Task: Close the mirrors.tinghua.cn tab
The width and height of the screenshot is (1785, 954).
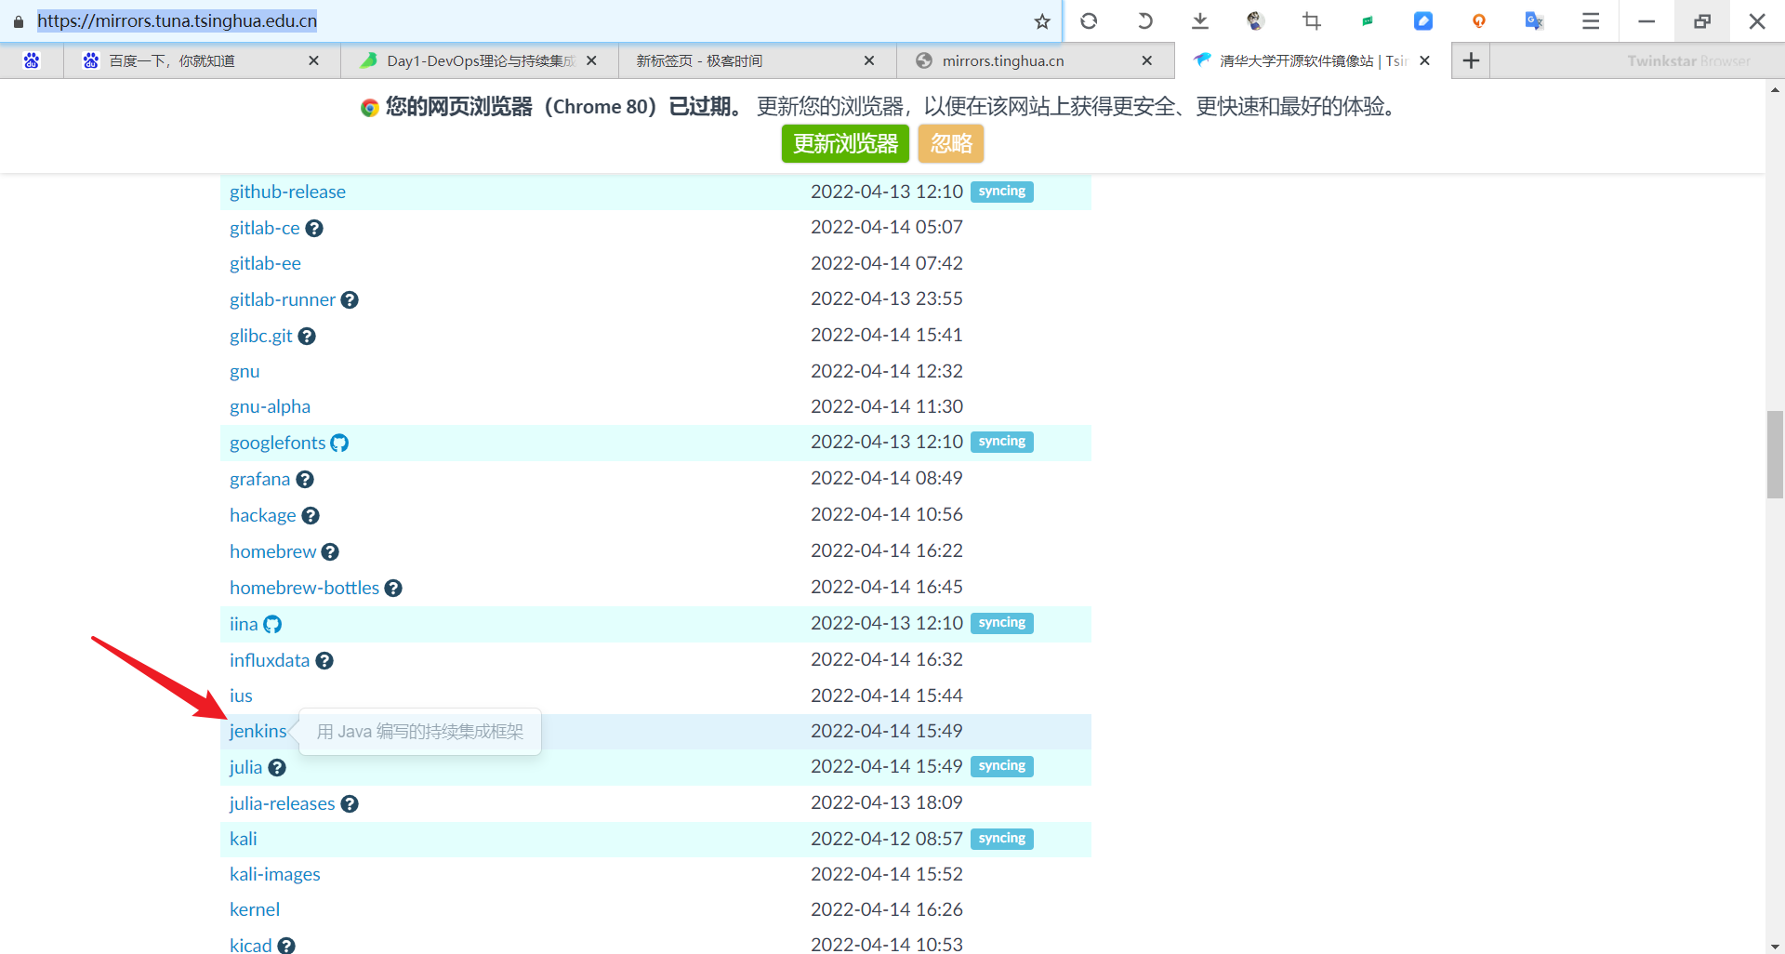Action: 1147,60
